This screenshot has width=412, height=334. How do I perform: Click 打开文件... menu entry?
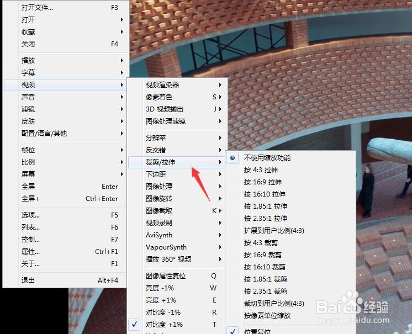[x=65, y=8]
